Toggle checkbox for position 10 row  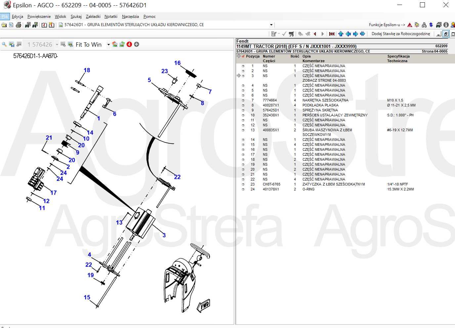pyautogui.click(x=243, y=115)
